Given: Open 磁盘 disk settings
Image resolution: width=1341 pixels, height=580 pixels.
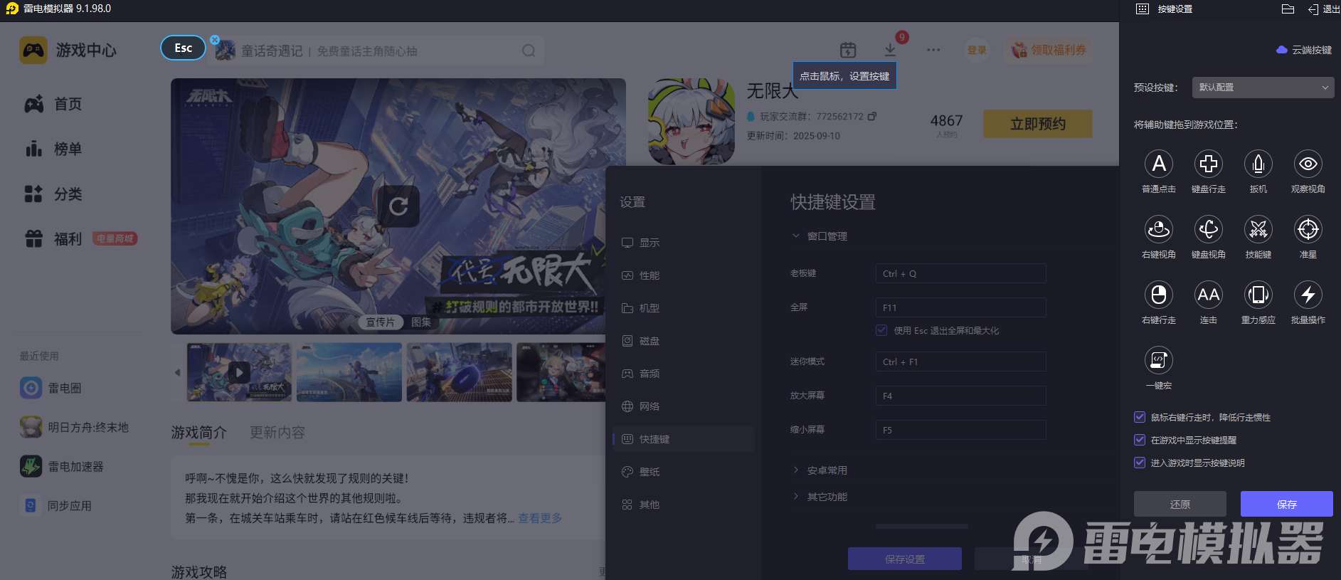Looking at the screenshot, I should 684,341.
